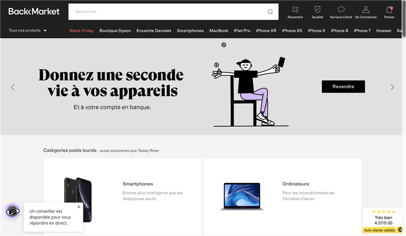Select iPhone 8 in navigation bar
Viewport: 406px width, 236px height.
coord(339,31)
